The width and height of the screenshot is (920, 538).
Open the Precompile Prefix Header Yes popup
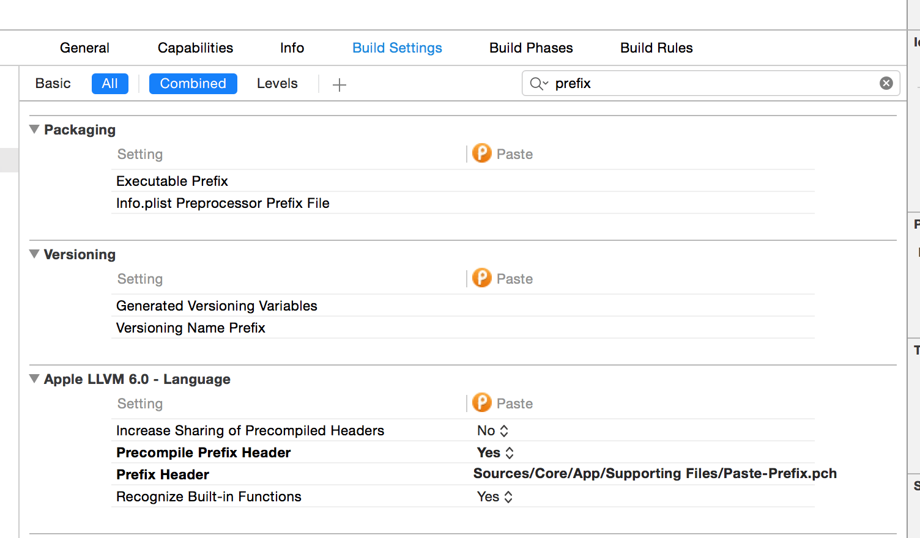[495, 452]
